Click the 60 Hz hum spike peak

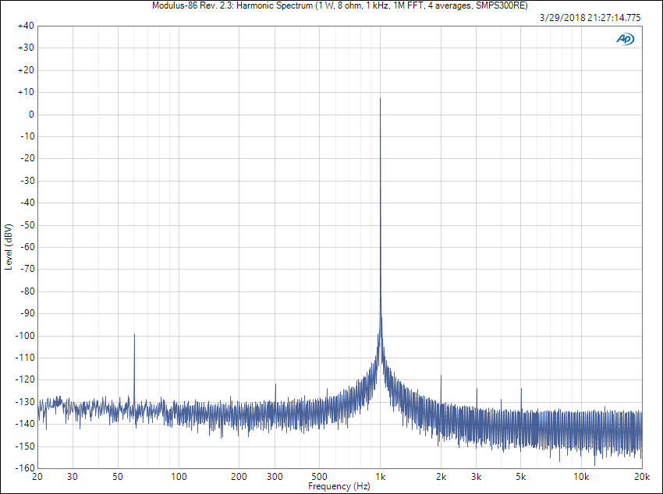click(x=134, y=334)
